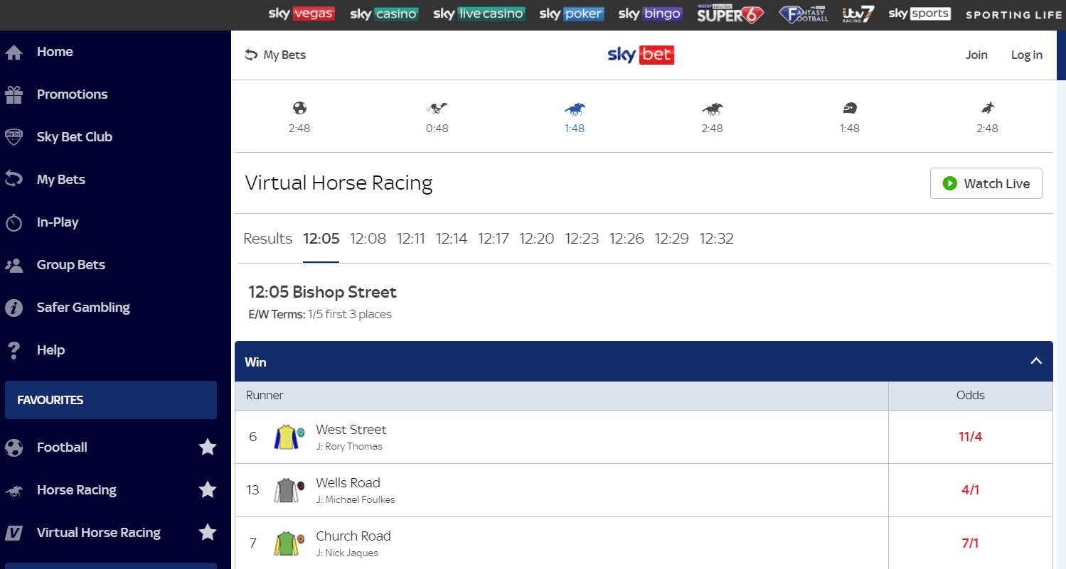The image size is (1066, 569).
Task: Open In-Play via the stopwatch icon
Action: 14,222
